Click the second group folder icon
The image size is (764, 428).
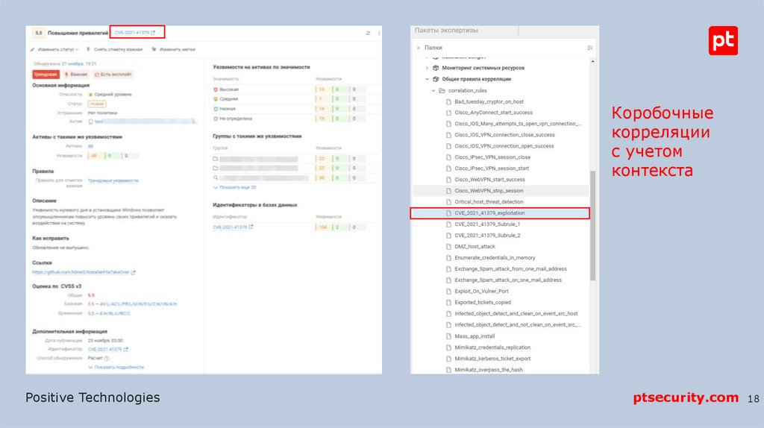click(x=216, y=168)
